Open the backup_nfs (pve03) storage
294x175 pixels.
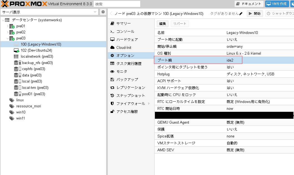point(34,63)
